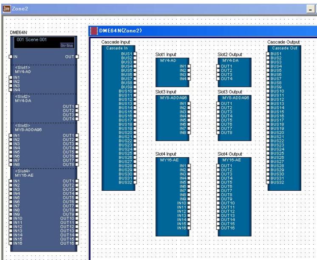
Task: Select the Cascade In block header
Action: click(x=117, y=48)
